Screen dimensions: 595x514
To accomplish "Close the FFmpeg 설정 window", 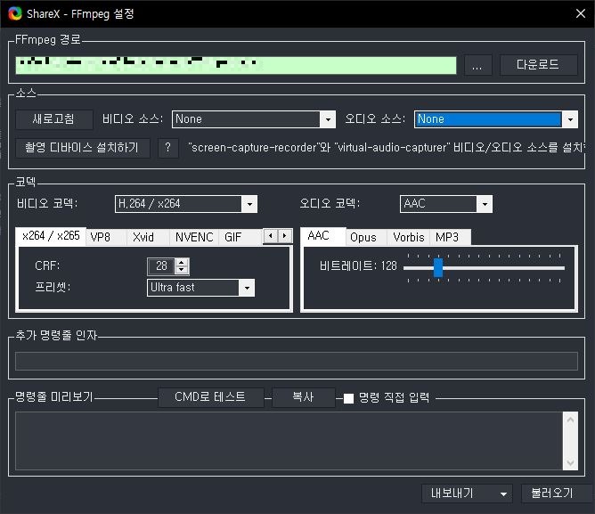I will click(580, 13).
